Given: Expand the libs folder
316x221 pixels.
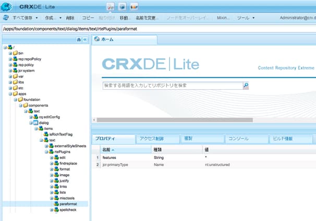Looking at the screenshot, I should tap(10, 82).
